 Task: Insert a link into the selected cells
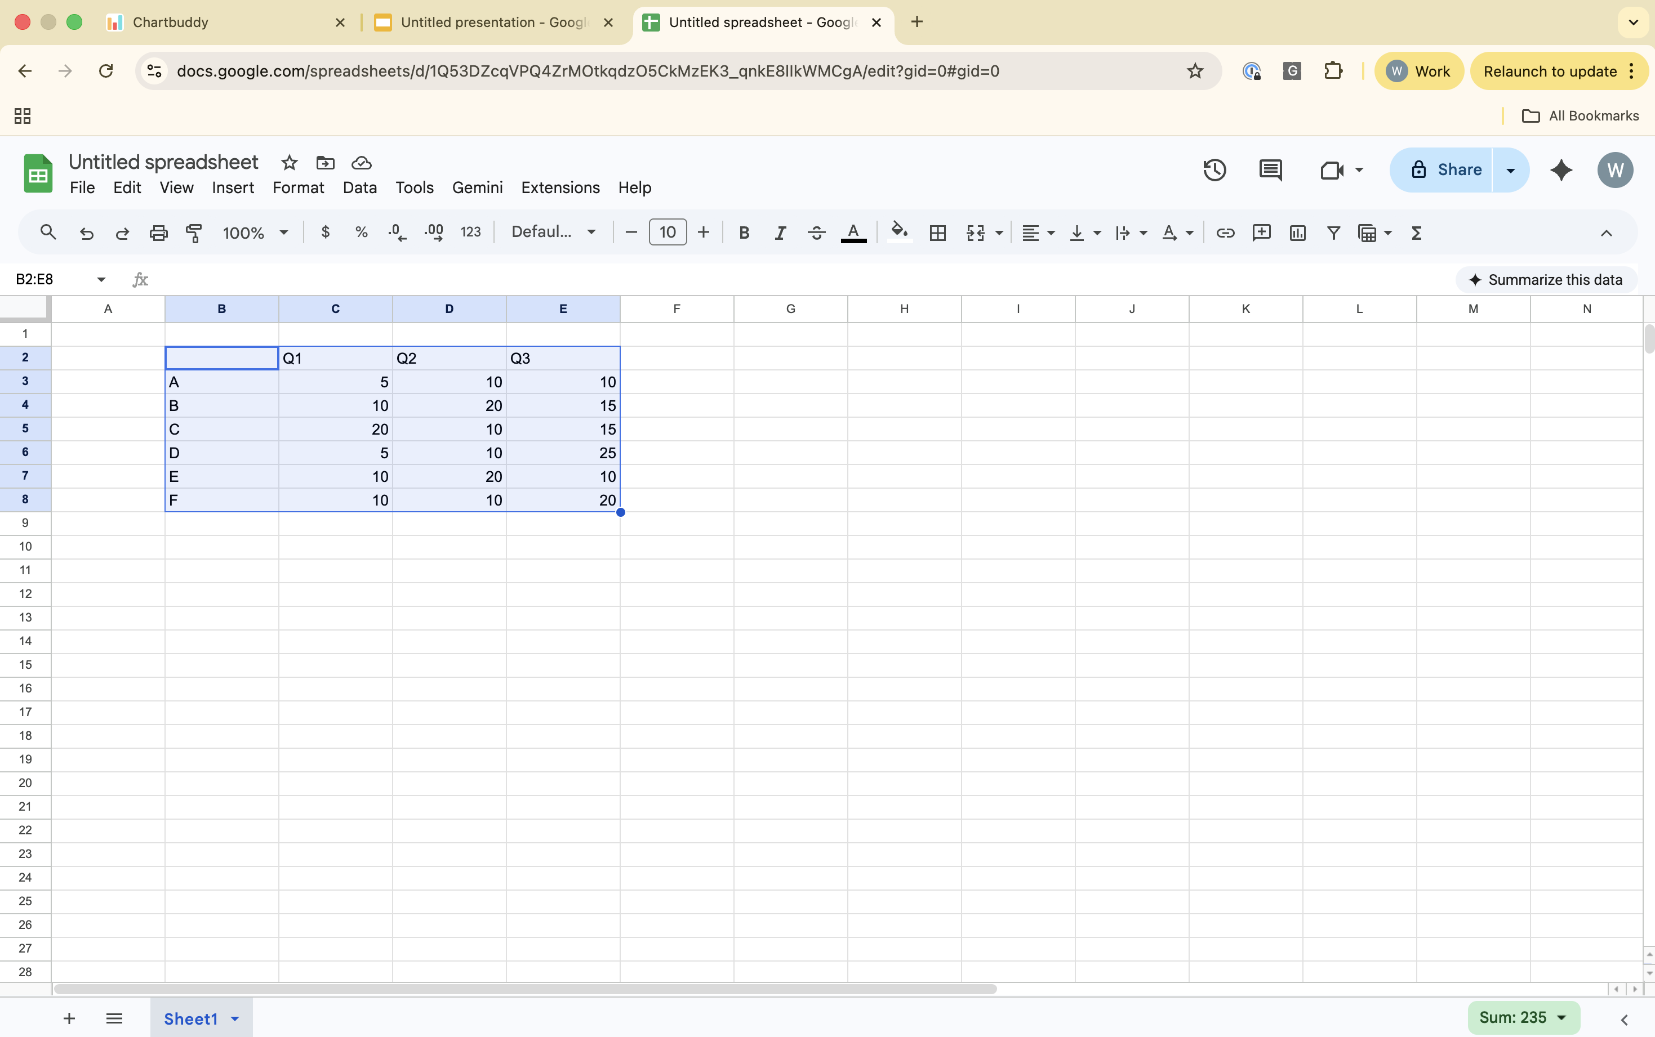1225,233
